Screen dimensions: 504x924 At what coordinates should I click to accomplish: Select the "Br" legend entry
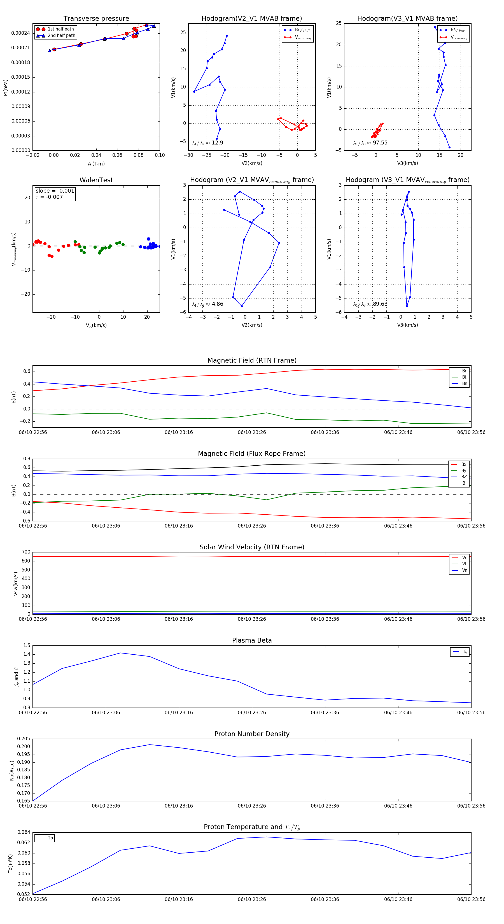click(459, 371)
